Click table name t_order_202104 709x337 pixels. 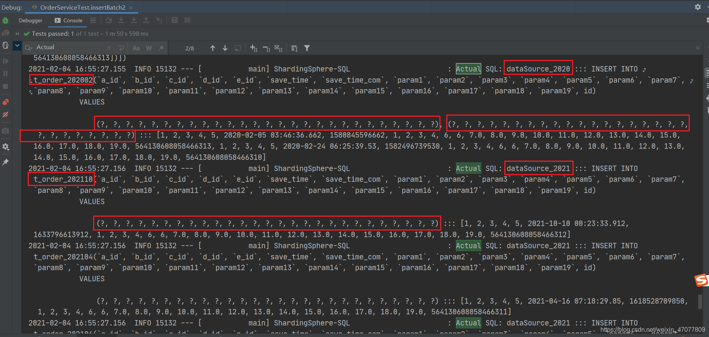pyautogui.click(x=63, y=257)
